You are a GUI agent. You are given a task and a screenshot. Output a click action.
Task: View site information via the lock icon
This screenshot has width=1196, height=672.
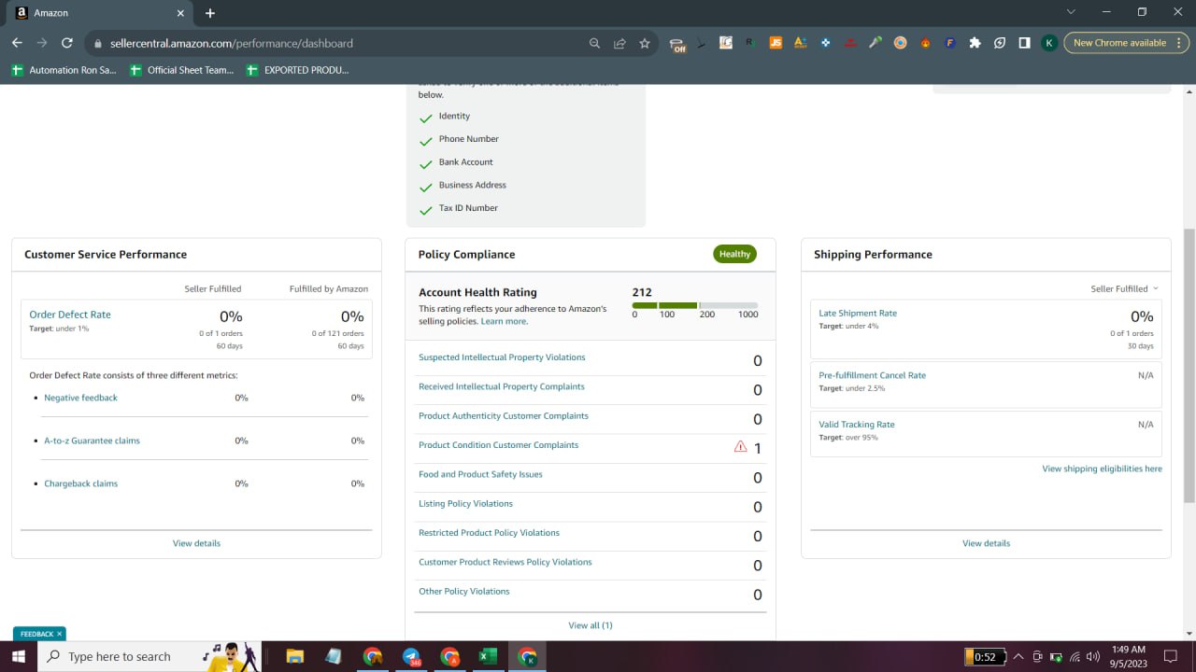point(97,43)
